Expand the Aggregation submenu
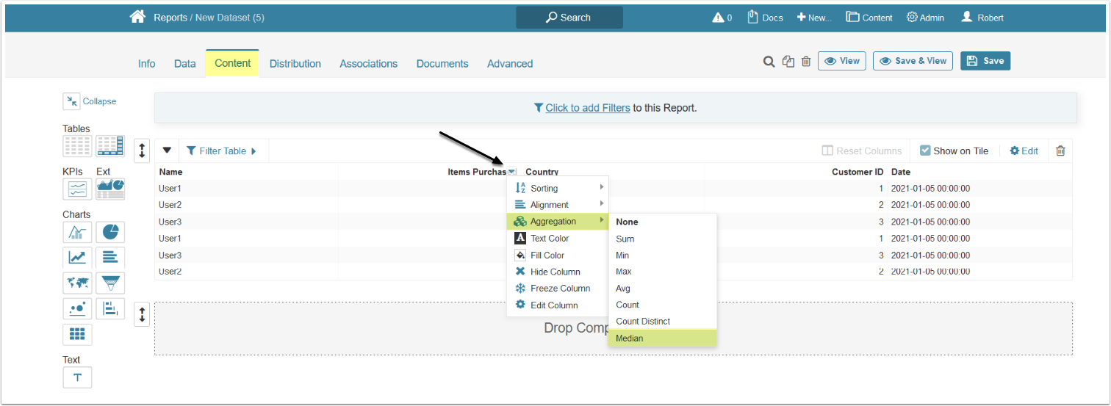 click(558, 222)
